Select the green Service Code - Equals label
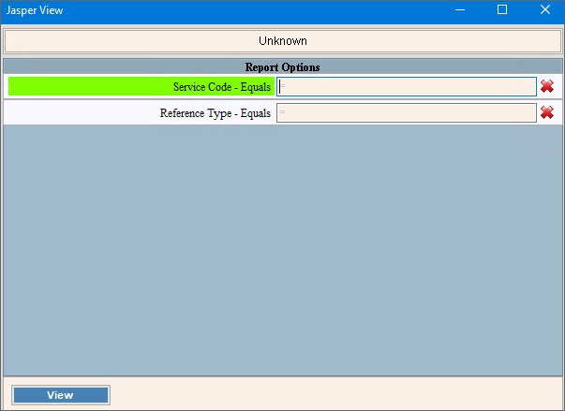This screenshot has height=411, width=565. pyautogui.click(x=141, y=86)
